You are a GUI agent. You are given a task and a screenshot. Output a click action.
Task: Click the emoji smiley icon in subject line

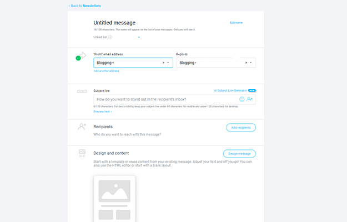pyautogui.click(x=242, y=99)
